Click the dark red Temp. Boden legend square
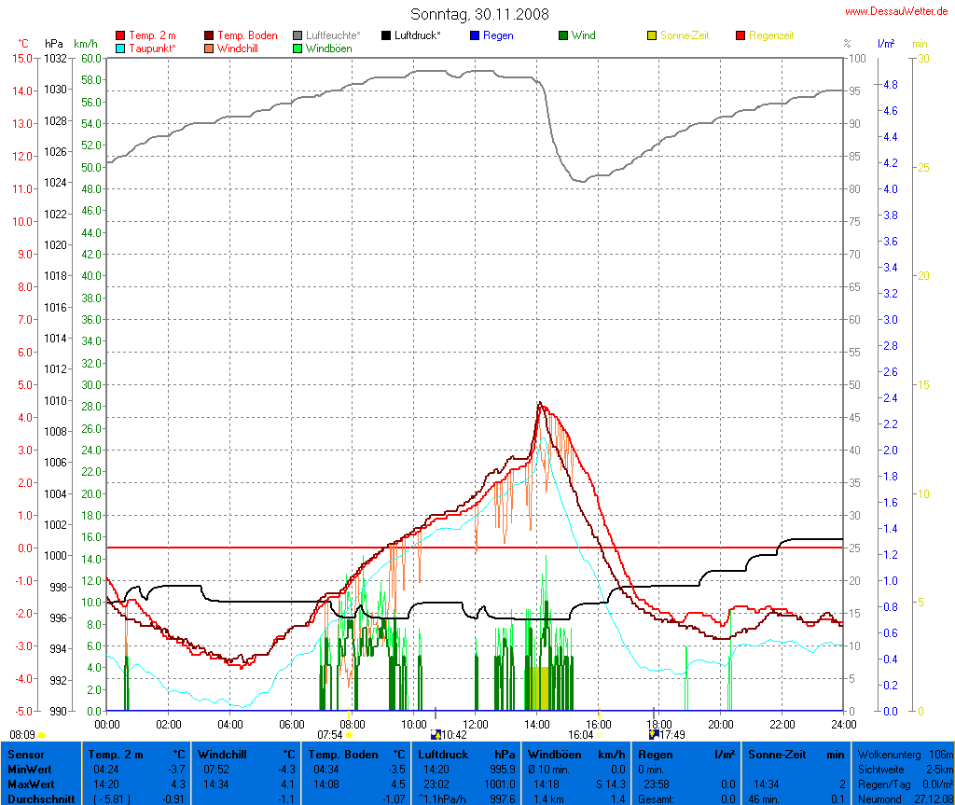 tap(209, 35)
